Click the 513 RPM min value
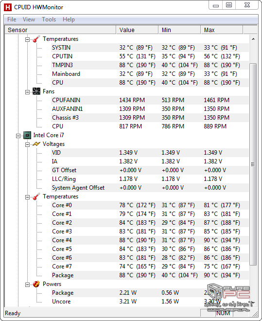Image resolution: width=262 pixels, height=321 pixels. point(173,100)
